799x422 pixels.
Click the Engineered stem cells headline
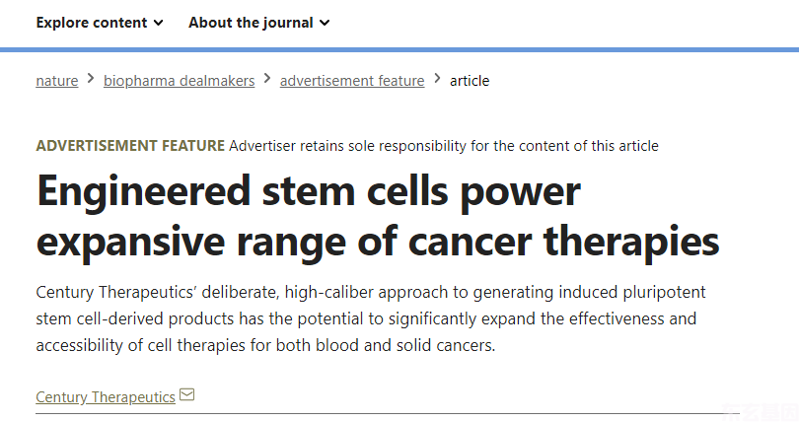[x=378, y=217]
